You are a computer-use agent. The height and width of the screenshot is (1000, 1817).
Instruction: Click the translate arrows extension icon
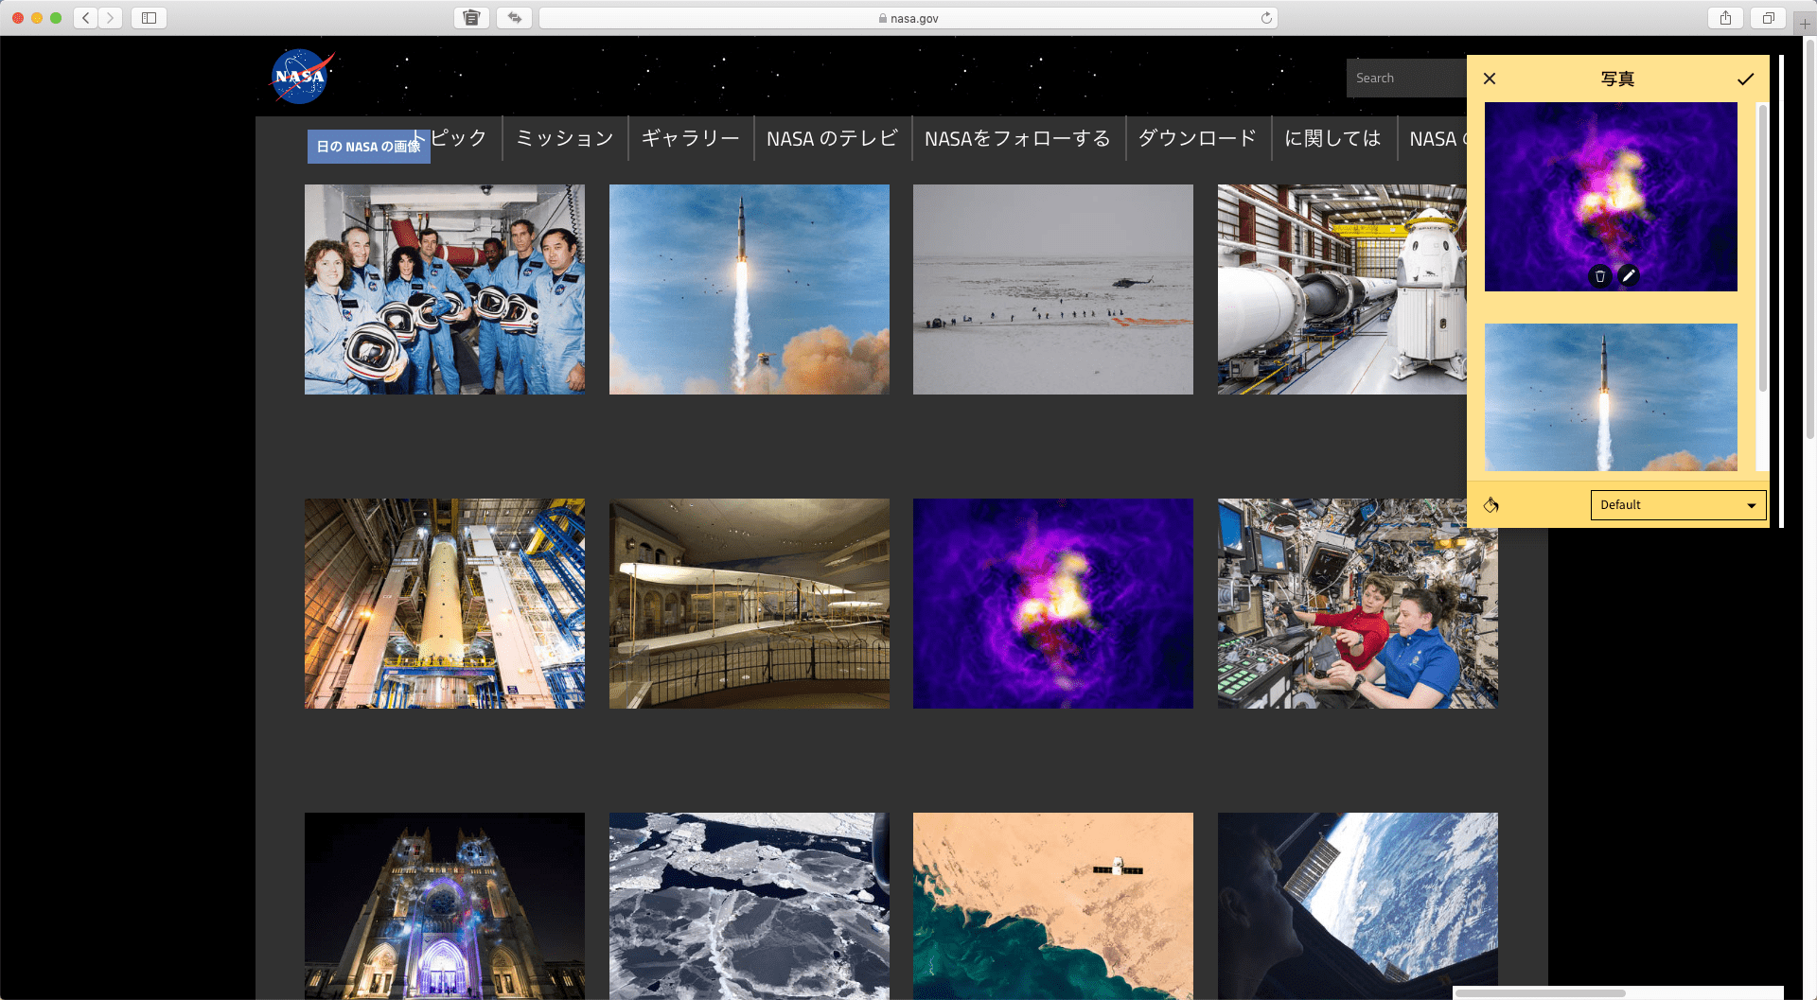point(515,18)
